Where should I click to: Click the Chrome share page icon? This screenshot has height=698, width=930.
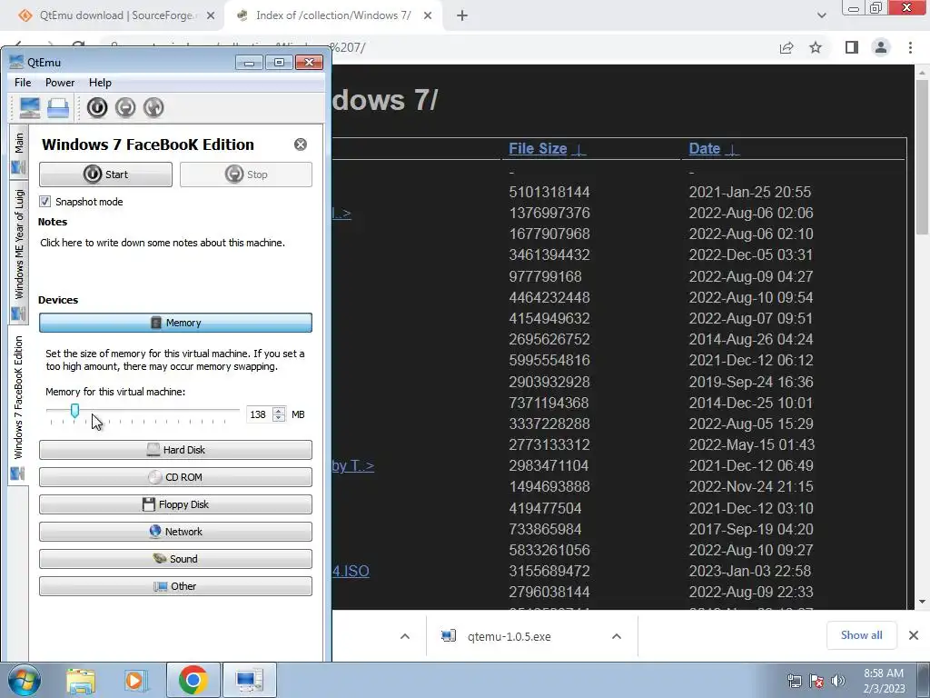point(787,47)
